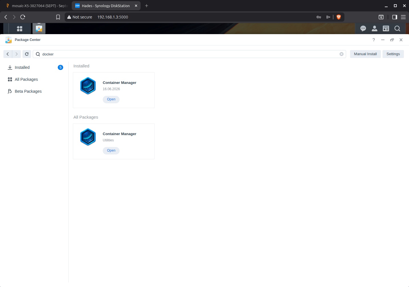Screen dimensions: 409x287
Task: Click the browser back arrow
Action: pos(6,17)
